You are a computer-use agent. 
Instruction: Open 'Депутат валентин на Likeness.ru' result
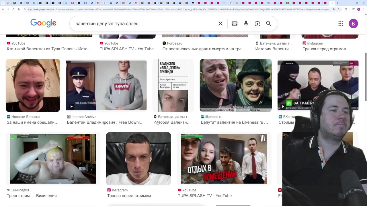(x=235, y=122)
